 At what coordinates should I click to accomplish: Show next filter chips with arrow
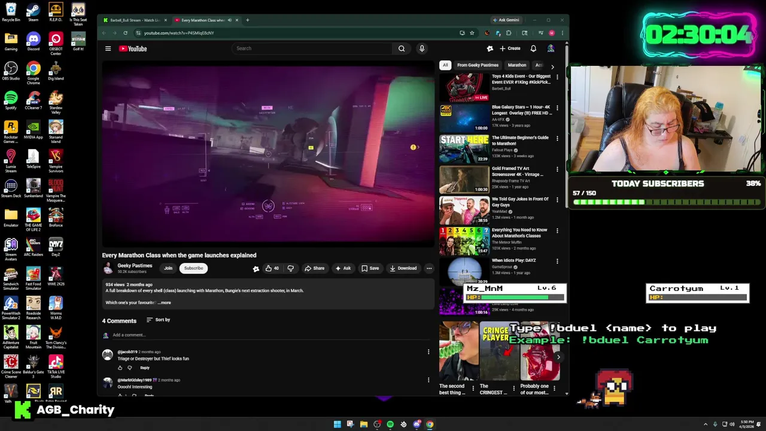[552, 66]
